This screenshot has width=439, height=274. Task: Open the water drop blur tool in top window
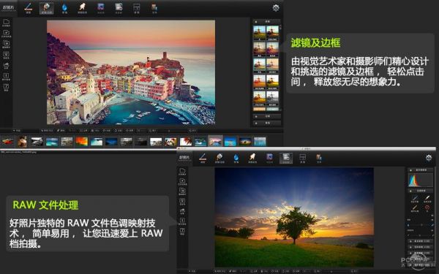pos(64,8)
